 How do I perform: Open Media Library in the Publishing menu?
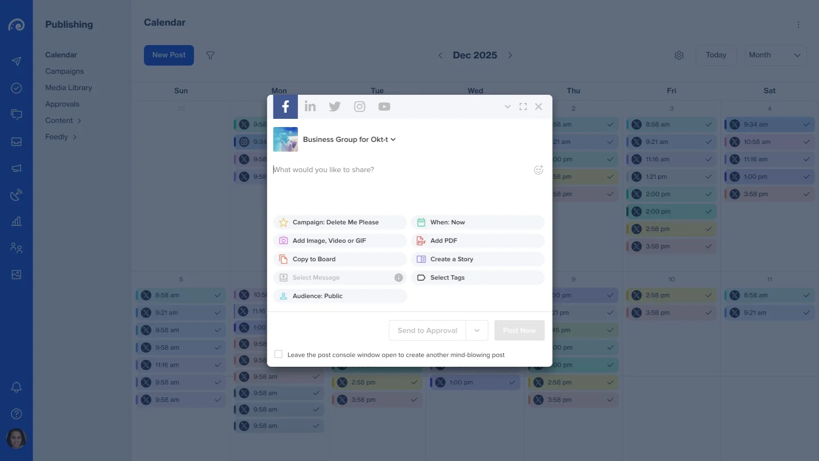click(69, 88)
